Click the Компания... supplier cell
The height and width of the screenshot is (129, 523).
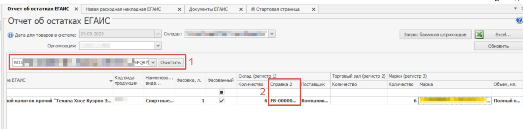tap(315, 101)
